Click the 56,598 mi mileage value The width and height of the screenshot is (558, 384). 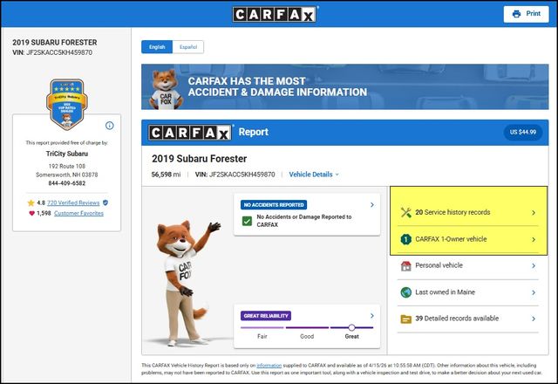[166, 175]
